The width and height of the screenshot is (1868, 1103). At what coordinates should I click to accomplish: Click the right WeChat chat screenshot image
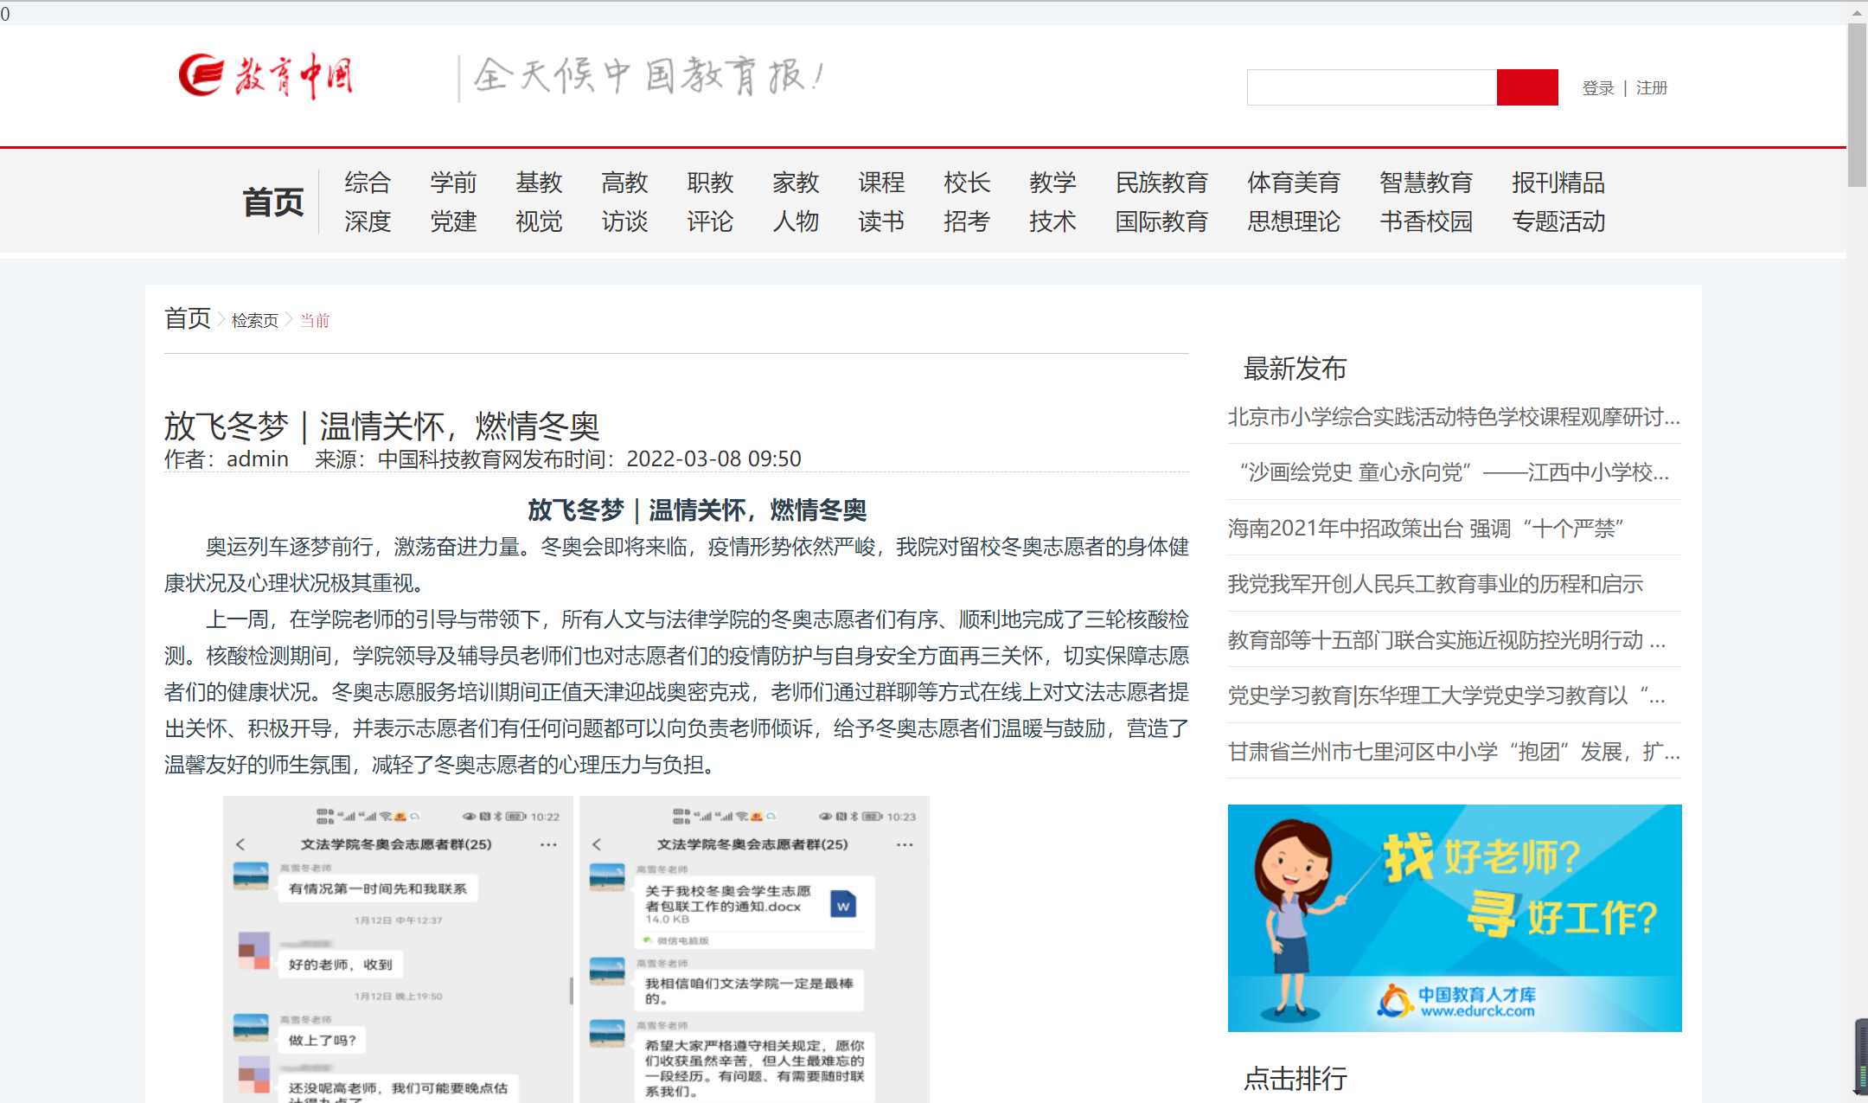tap(754, 949)
